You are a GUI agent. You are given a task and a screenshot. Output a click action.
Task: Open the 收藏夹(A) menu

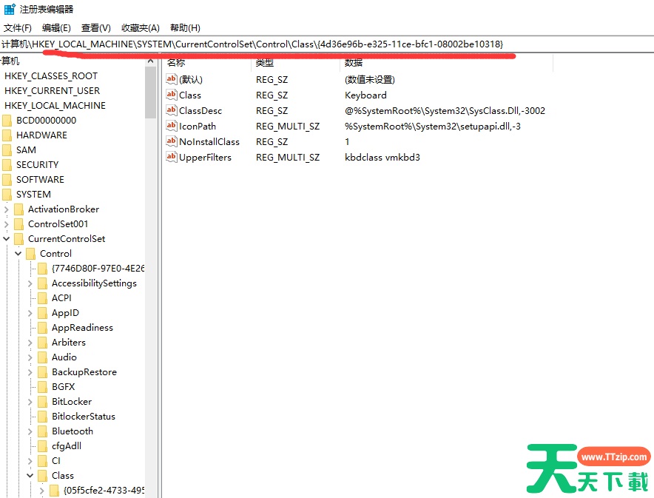(141, 28)
